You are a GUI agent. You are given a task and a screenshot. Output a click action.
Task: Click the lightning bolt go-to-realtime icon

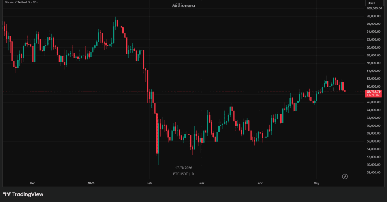tap(345, 176)
